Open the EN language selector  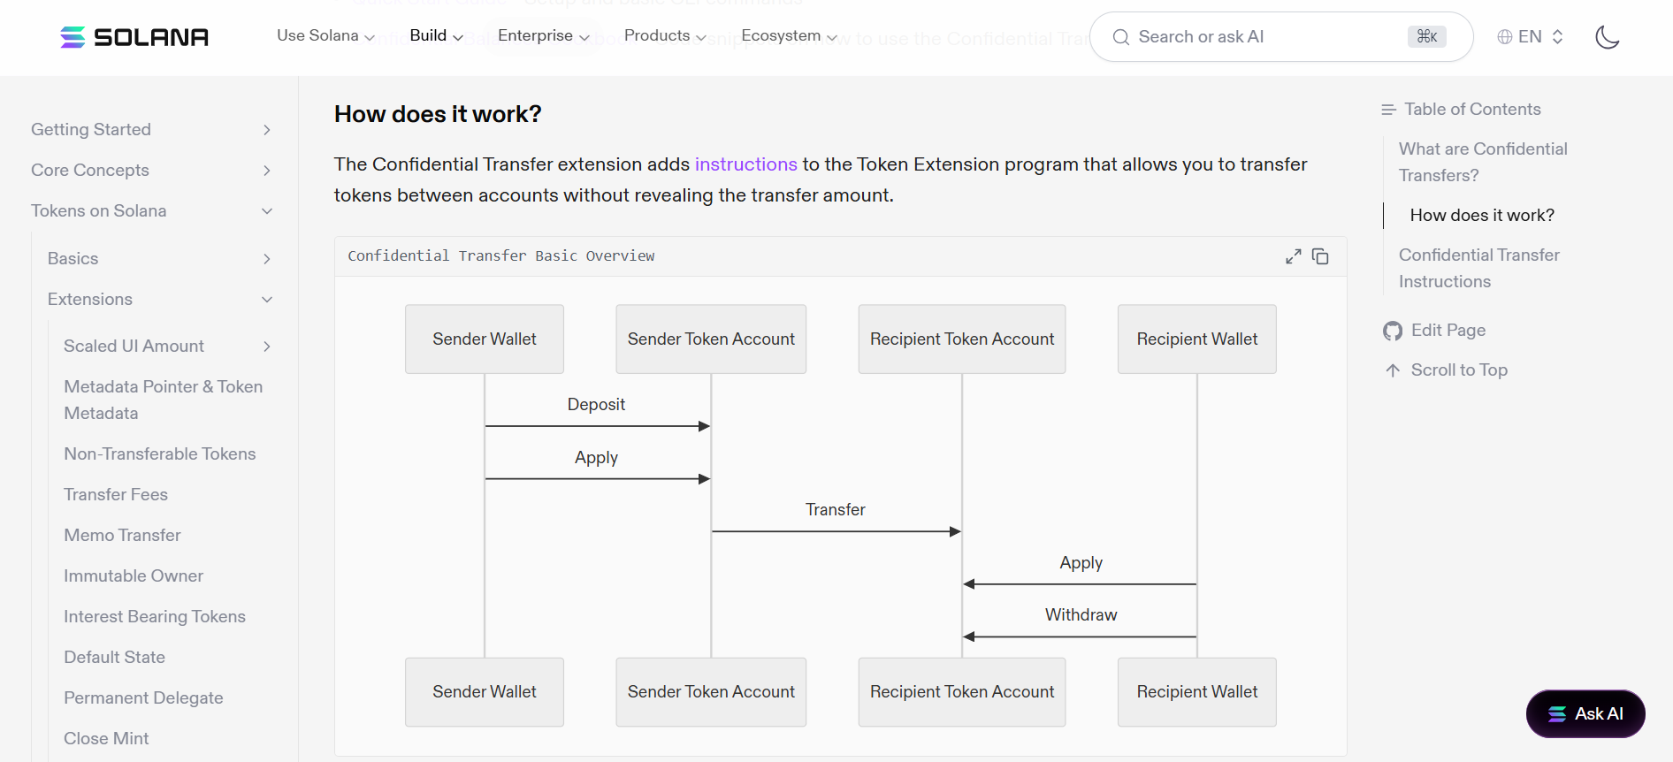point(1531,37)
